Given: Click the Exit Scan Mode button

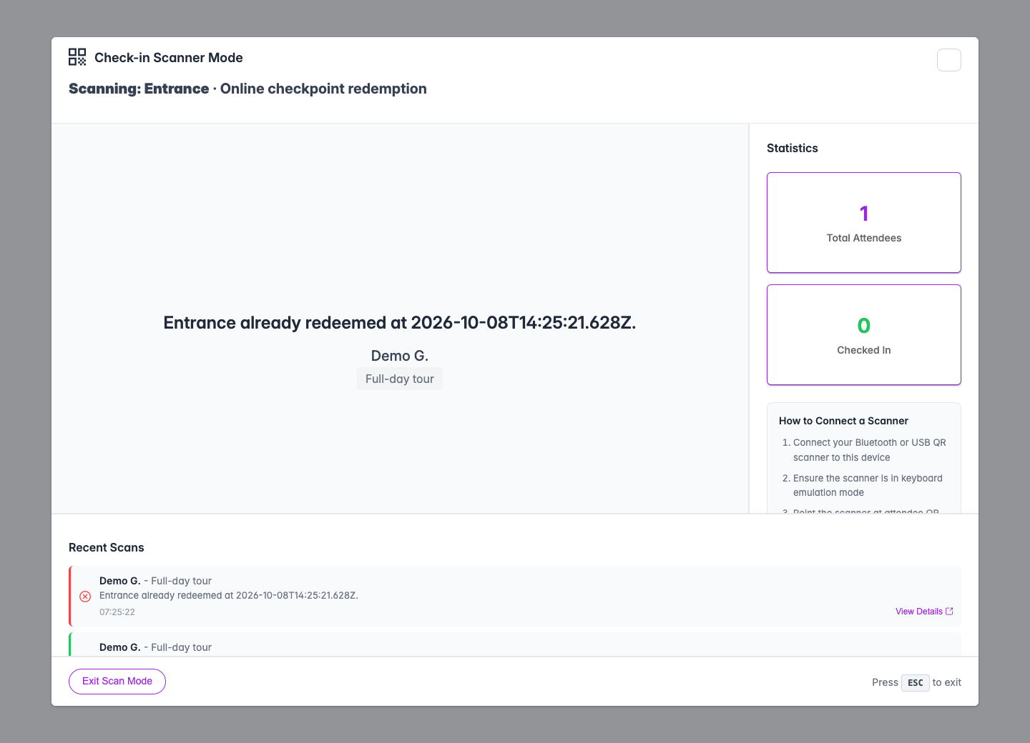Looking at the screenshot, I should [117, 682].
